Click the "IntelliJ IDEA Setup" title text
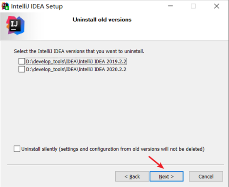This screenshot has height=187, width=229. [x=37, y=6]
